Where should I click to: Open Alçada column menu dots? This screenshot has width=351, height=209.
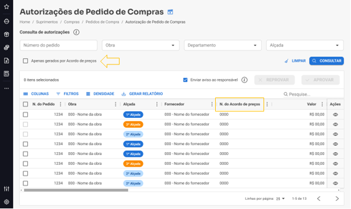pos(157,104)
